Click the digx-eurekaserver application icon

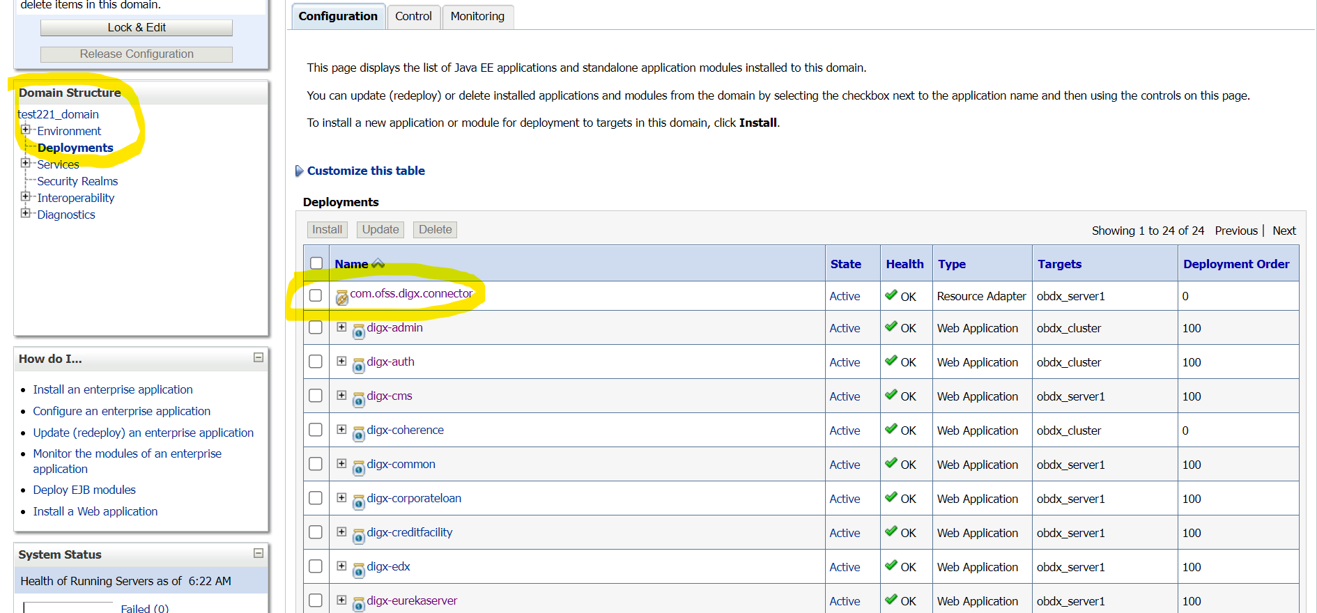(359, 605)
